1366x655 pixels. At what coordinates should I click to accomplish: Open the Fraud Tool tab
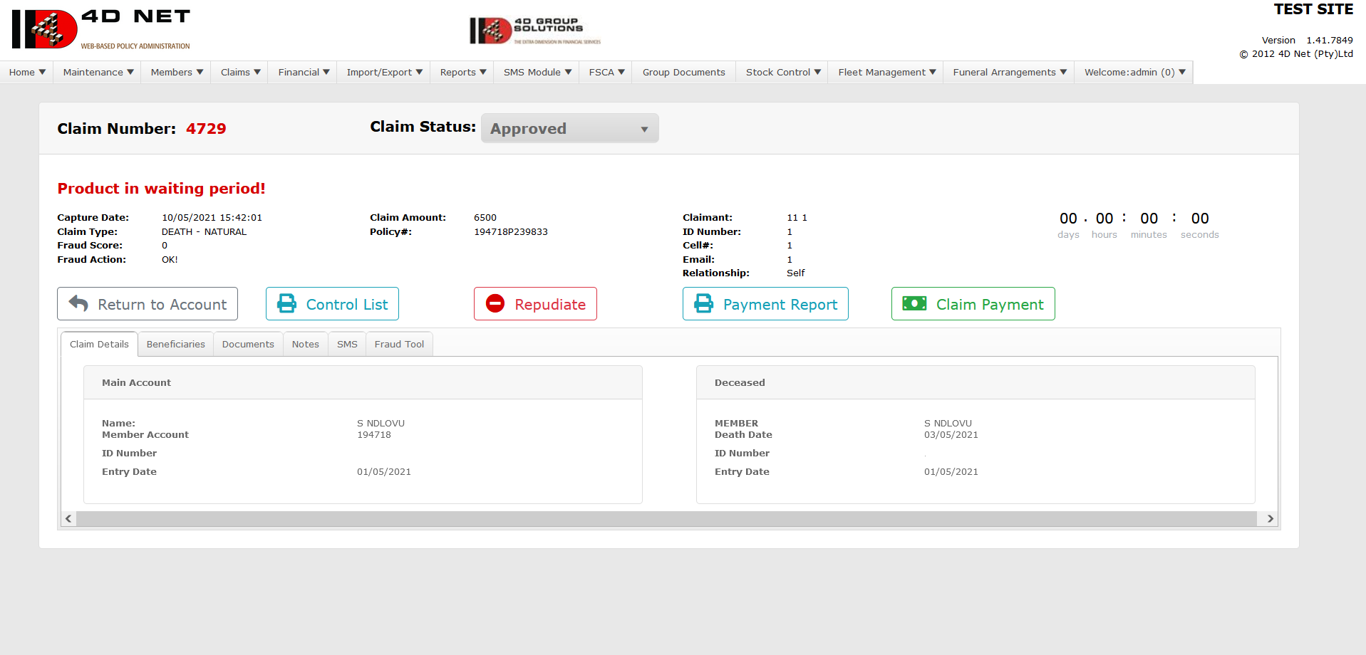coord(399,344)
